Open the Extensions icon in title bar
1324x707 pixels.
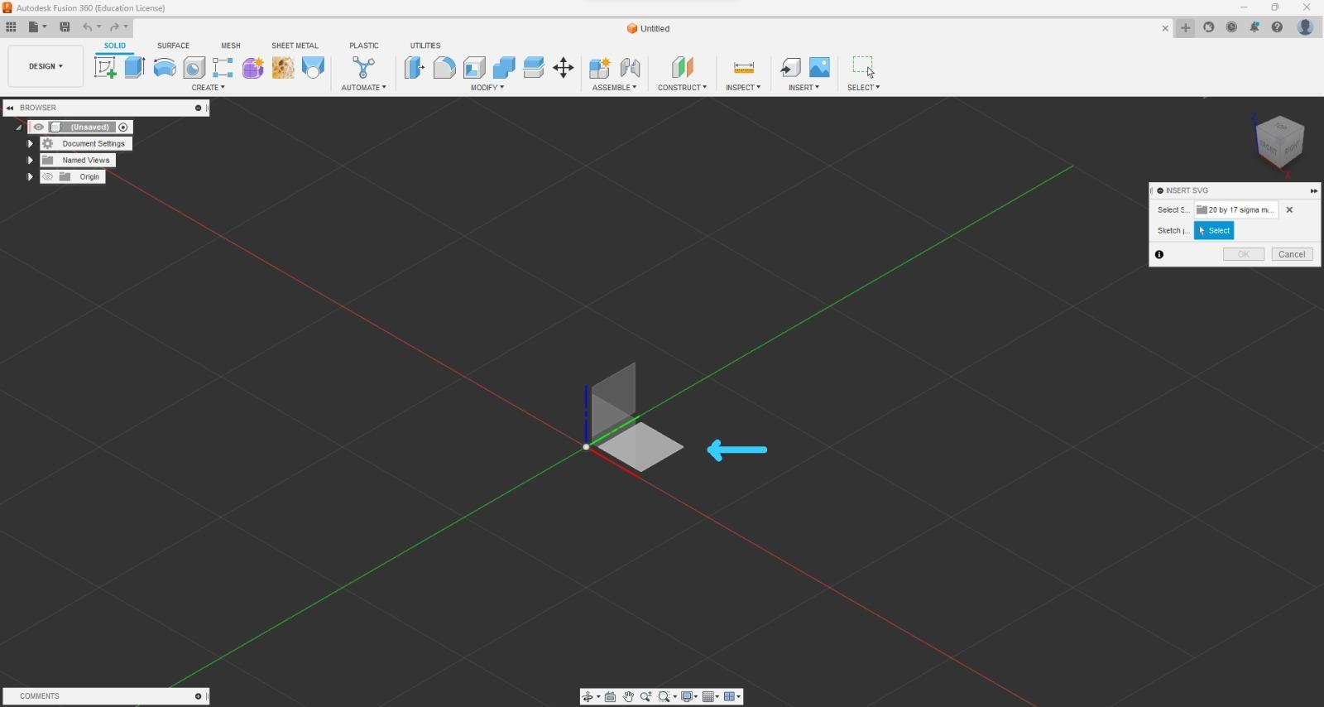(1209, 27)
